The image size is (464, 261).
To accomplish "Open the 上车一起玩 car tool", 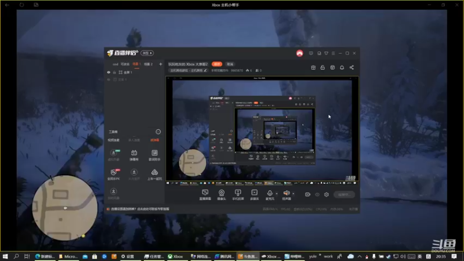I will click(x=154, y=175).
